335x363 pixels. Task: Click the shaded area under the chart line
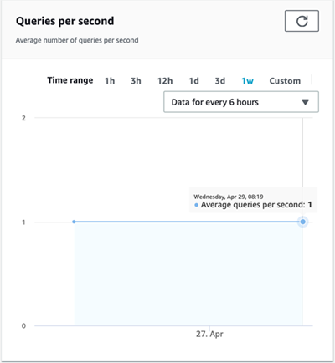click(x=188, y=274)
